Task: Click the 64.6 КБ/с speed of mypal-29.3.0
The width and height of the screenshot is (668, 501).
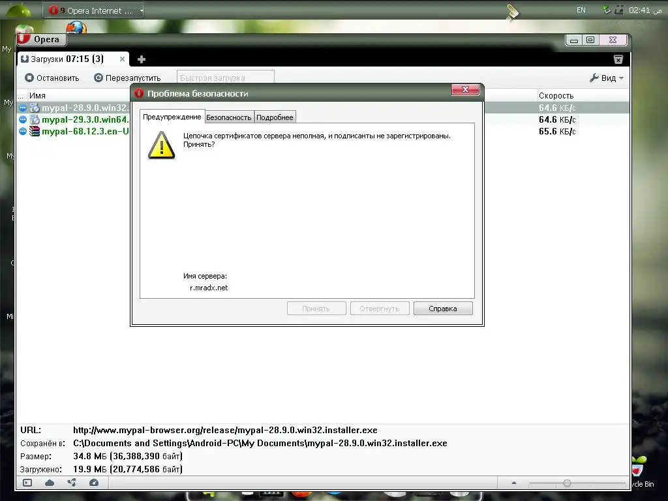Action: click(557, 120)
